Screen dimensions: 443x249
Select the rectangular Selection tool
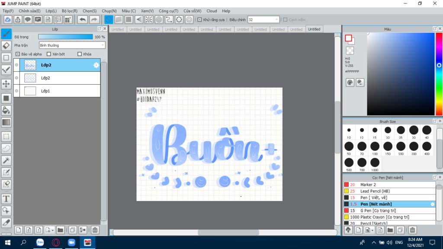(x=6, y=137)
